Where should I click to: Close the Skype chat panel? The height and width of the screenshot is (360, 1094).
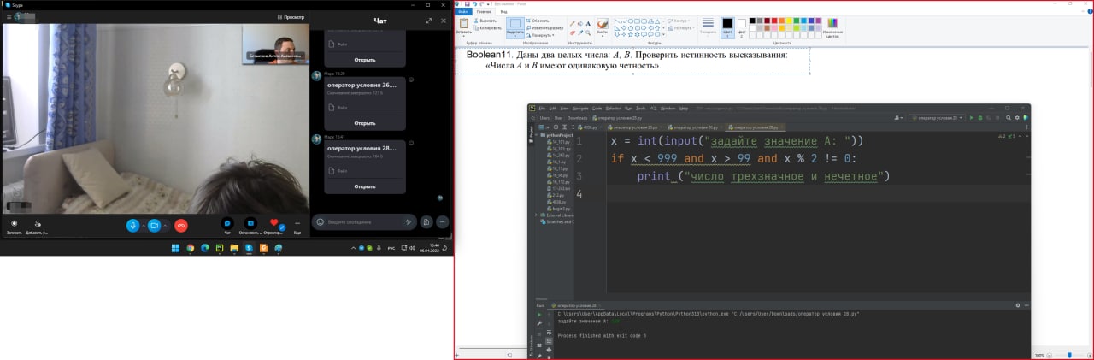pyautogui.click(x=443, y=20)
